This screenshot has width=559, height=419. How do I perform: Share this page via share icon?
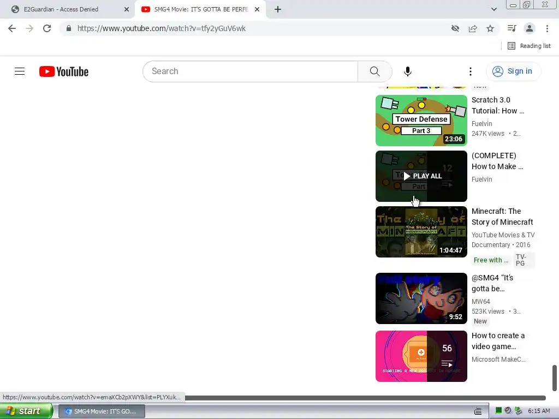473,28
